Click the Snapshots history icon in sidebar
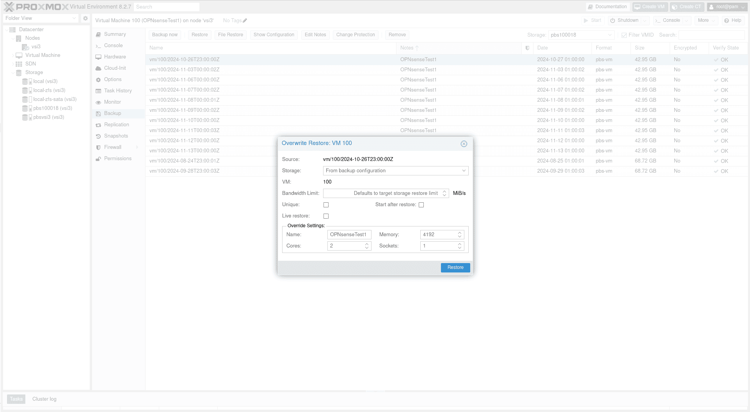Screen dimensions: 750x412 98,136
